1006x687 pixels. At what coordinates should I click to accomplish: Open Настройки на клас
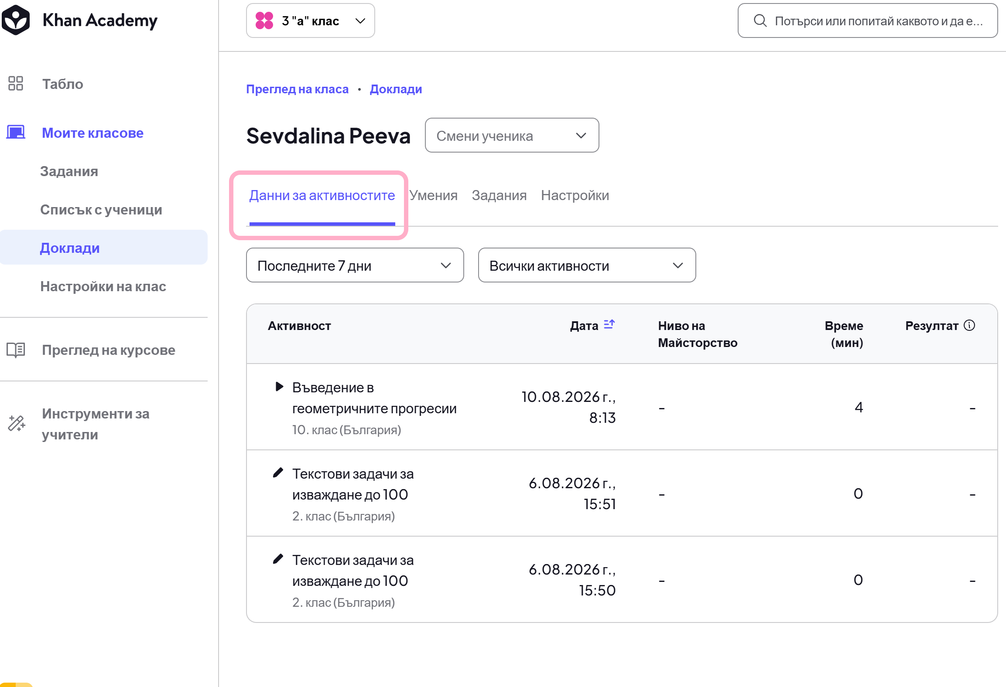(103, 286)
